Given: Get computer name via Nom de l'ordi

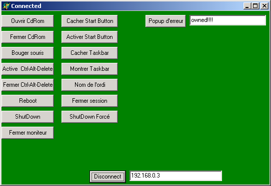Looking at the screenshot, I should tap(89, 85).
